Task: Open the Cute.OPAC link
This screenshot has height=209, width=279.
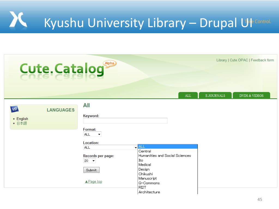Action: pos(239,60)
